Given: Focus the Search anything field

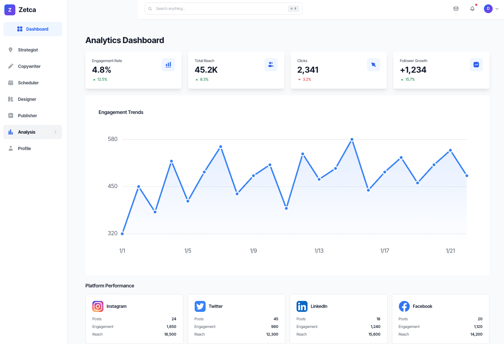Looking at the screenshot, I should point(224,9).
